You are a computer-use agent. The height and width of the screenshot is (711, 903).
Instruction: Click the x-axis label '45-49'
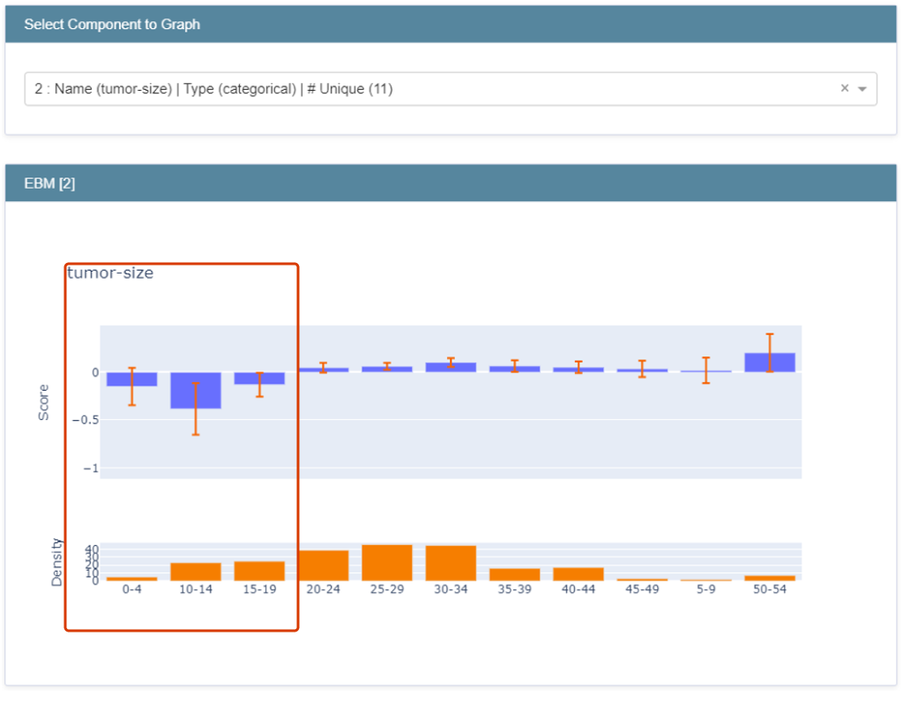tap(642, 589)
